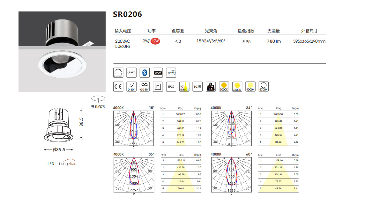The height and width of the screenshot is (218, 365).
Task: Click the 442.56 lux value
Action: pyautogui.click(x=181, y=167)
